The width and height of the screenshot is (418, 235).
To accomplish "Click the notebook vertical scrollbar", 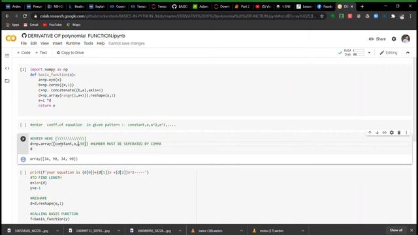I will click(414, 100).
